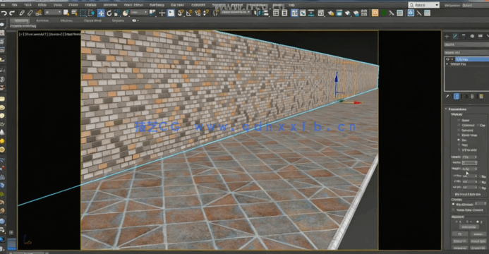
Task: Click the Width value field
Action: pos(470,163)
